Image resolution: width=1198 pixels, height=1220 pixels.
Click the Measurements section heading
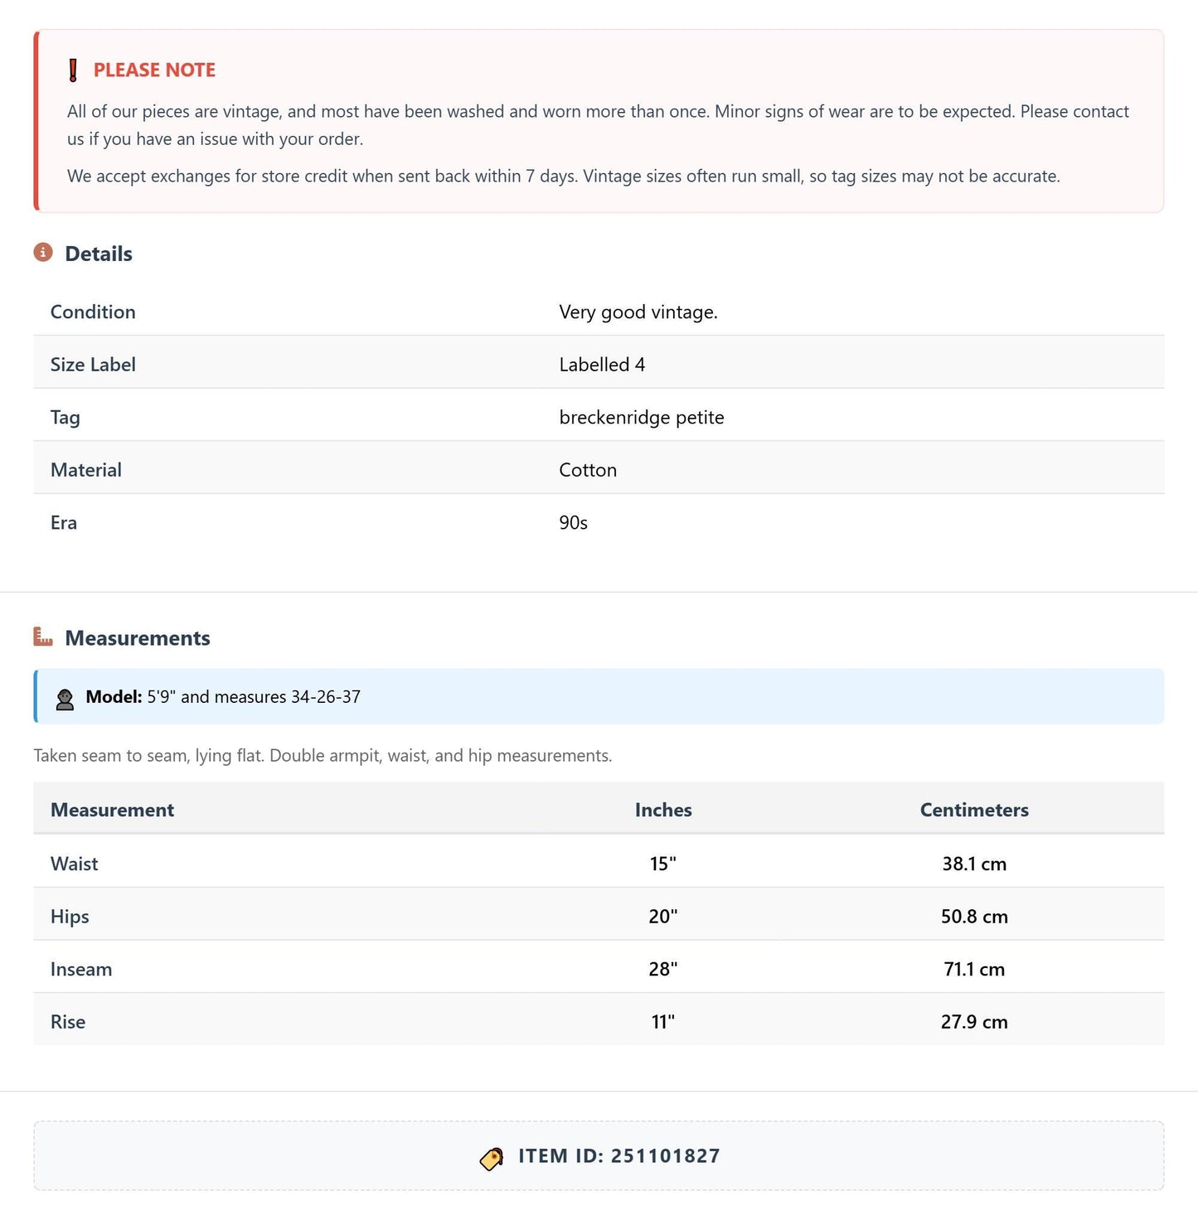coord(138,638)
